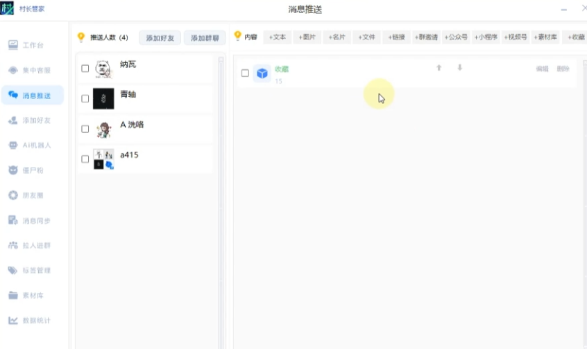Screen dimensions: 587x349
Task: Open the 工作台 workbench sidebar icon
Action: 13,45
